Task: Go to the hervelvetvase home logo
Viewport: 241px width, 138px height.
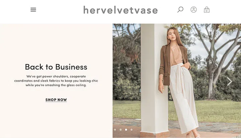Action: click(x=120, y=10)
